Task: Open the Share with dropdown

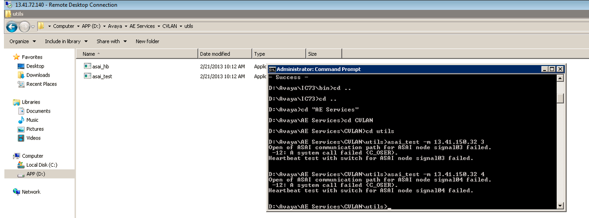Action: pos(111,41)
